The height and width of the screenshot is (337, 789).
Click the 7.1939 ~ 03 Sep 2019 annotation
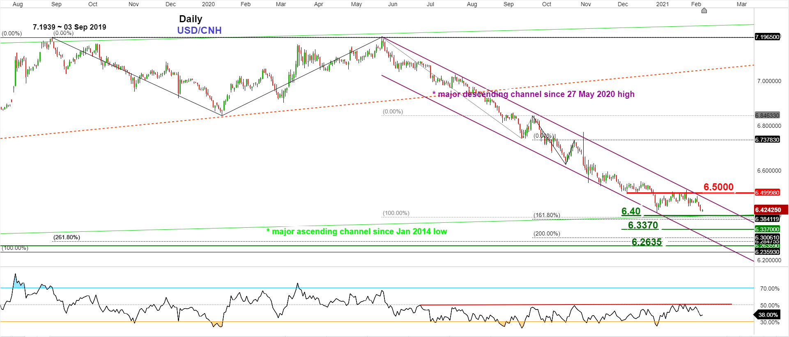[69, 27]
